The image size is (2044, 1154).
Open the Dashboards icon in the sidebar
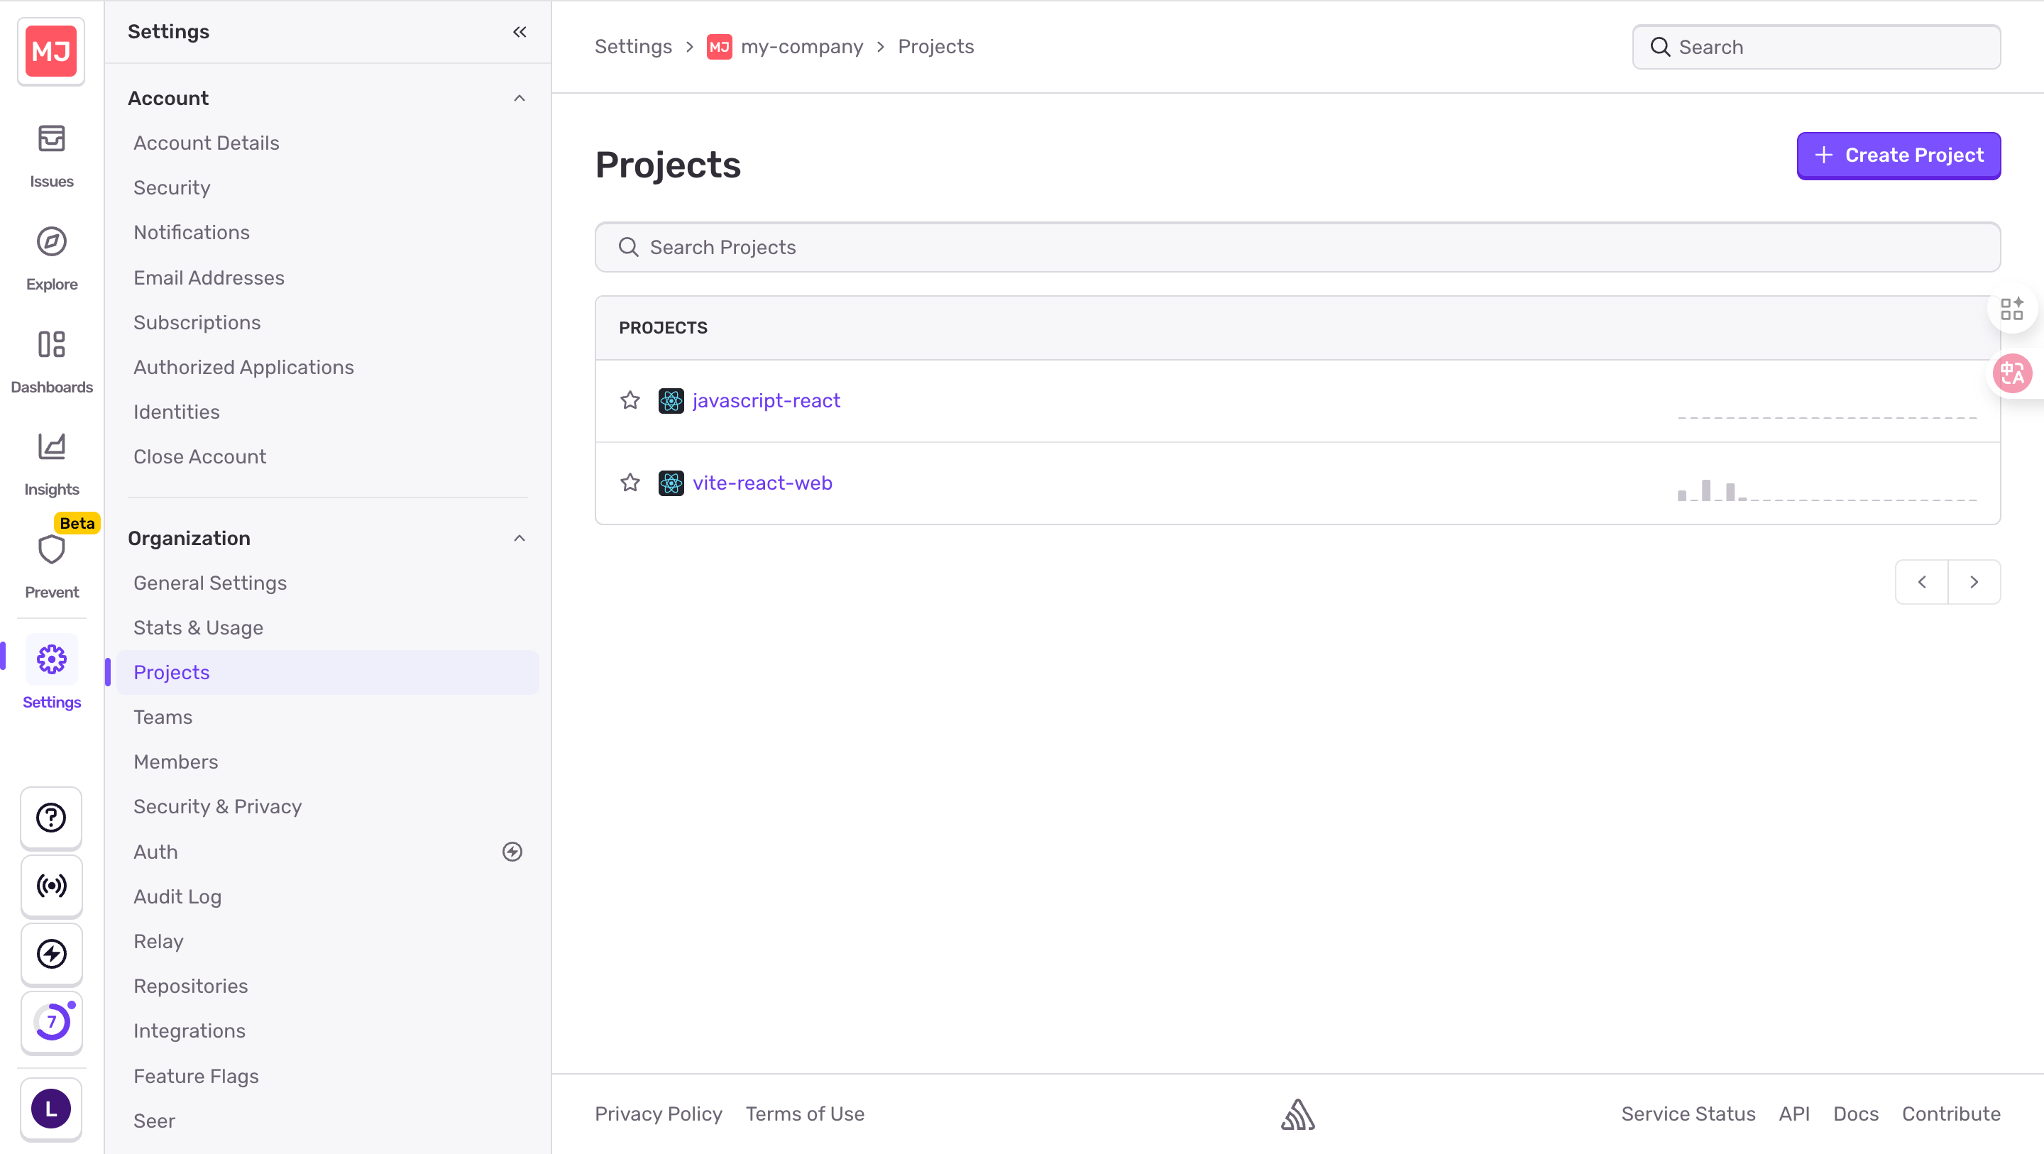tap(52, 344)
